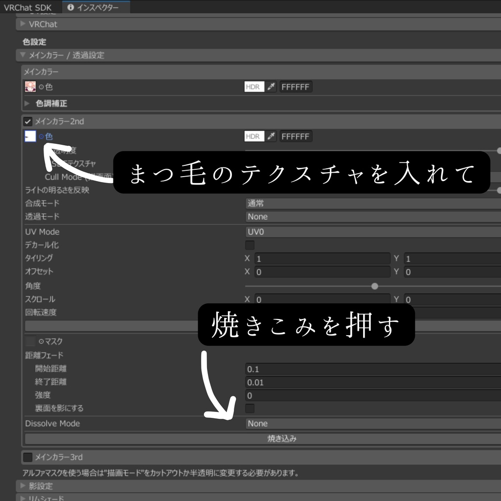Image resolution: width=501 pixels, height=501 pixels.
Task: Pick color with 2nd color eyedropper
Action: tap(271, 137)
